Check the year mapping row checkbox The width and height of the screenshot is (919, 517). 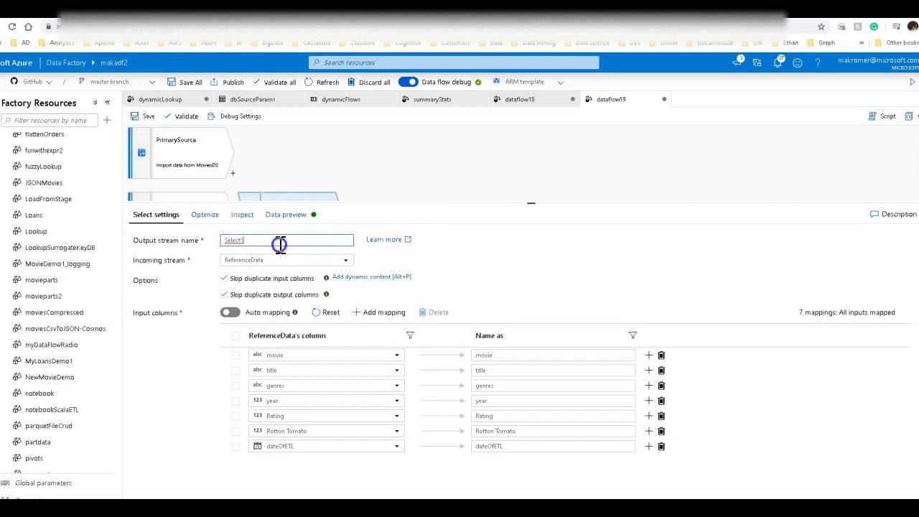pyautogui.click(x=235, y=401)
